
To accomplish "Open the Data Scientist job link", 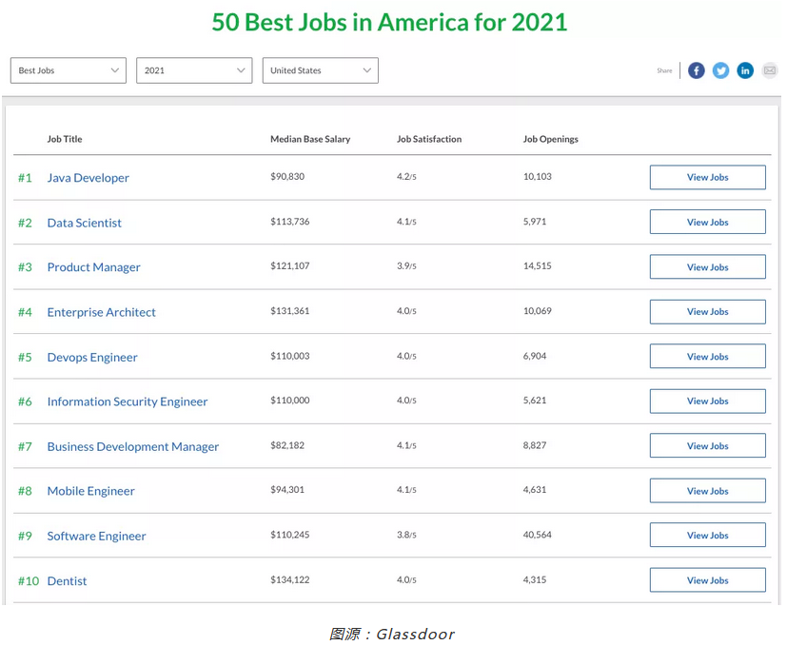I will (85, 223).
